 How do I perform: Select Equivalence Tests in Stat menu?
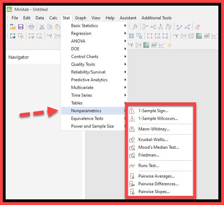click(x=94, y=118)
